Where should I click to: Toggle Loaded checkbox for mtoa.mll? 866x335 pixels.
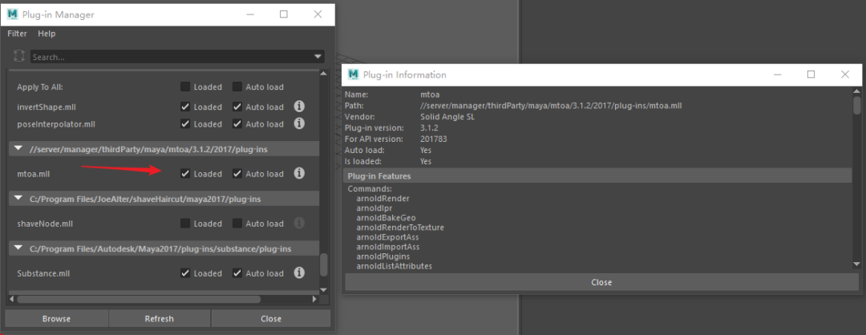(185, 173)
